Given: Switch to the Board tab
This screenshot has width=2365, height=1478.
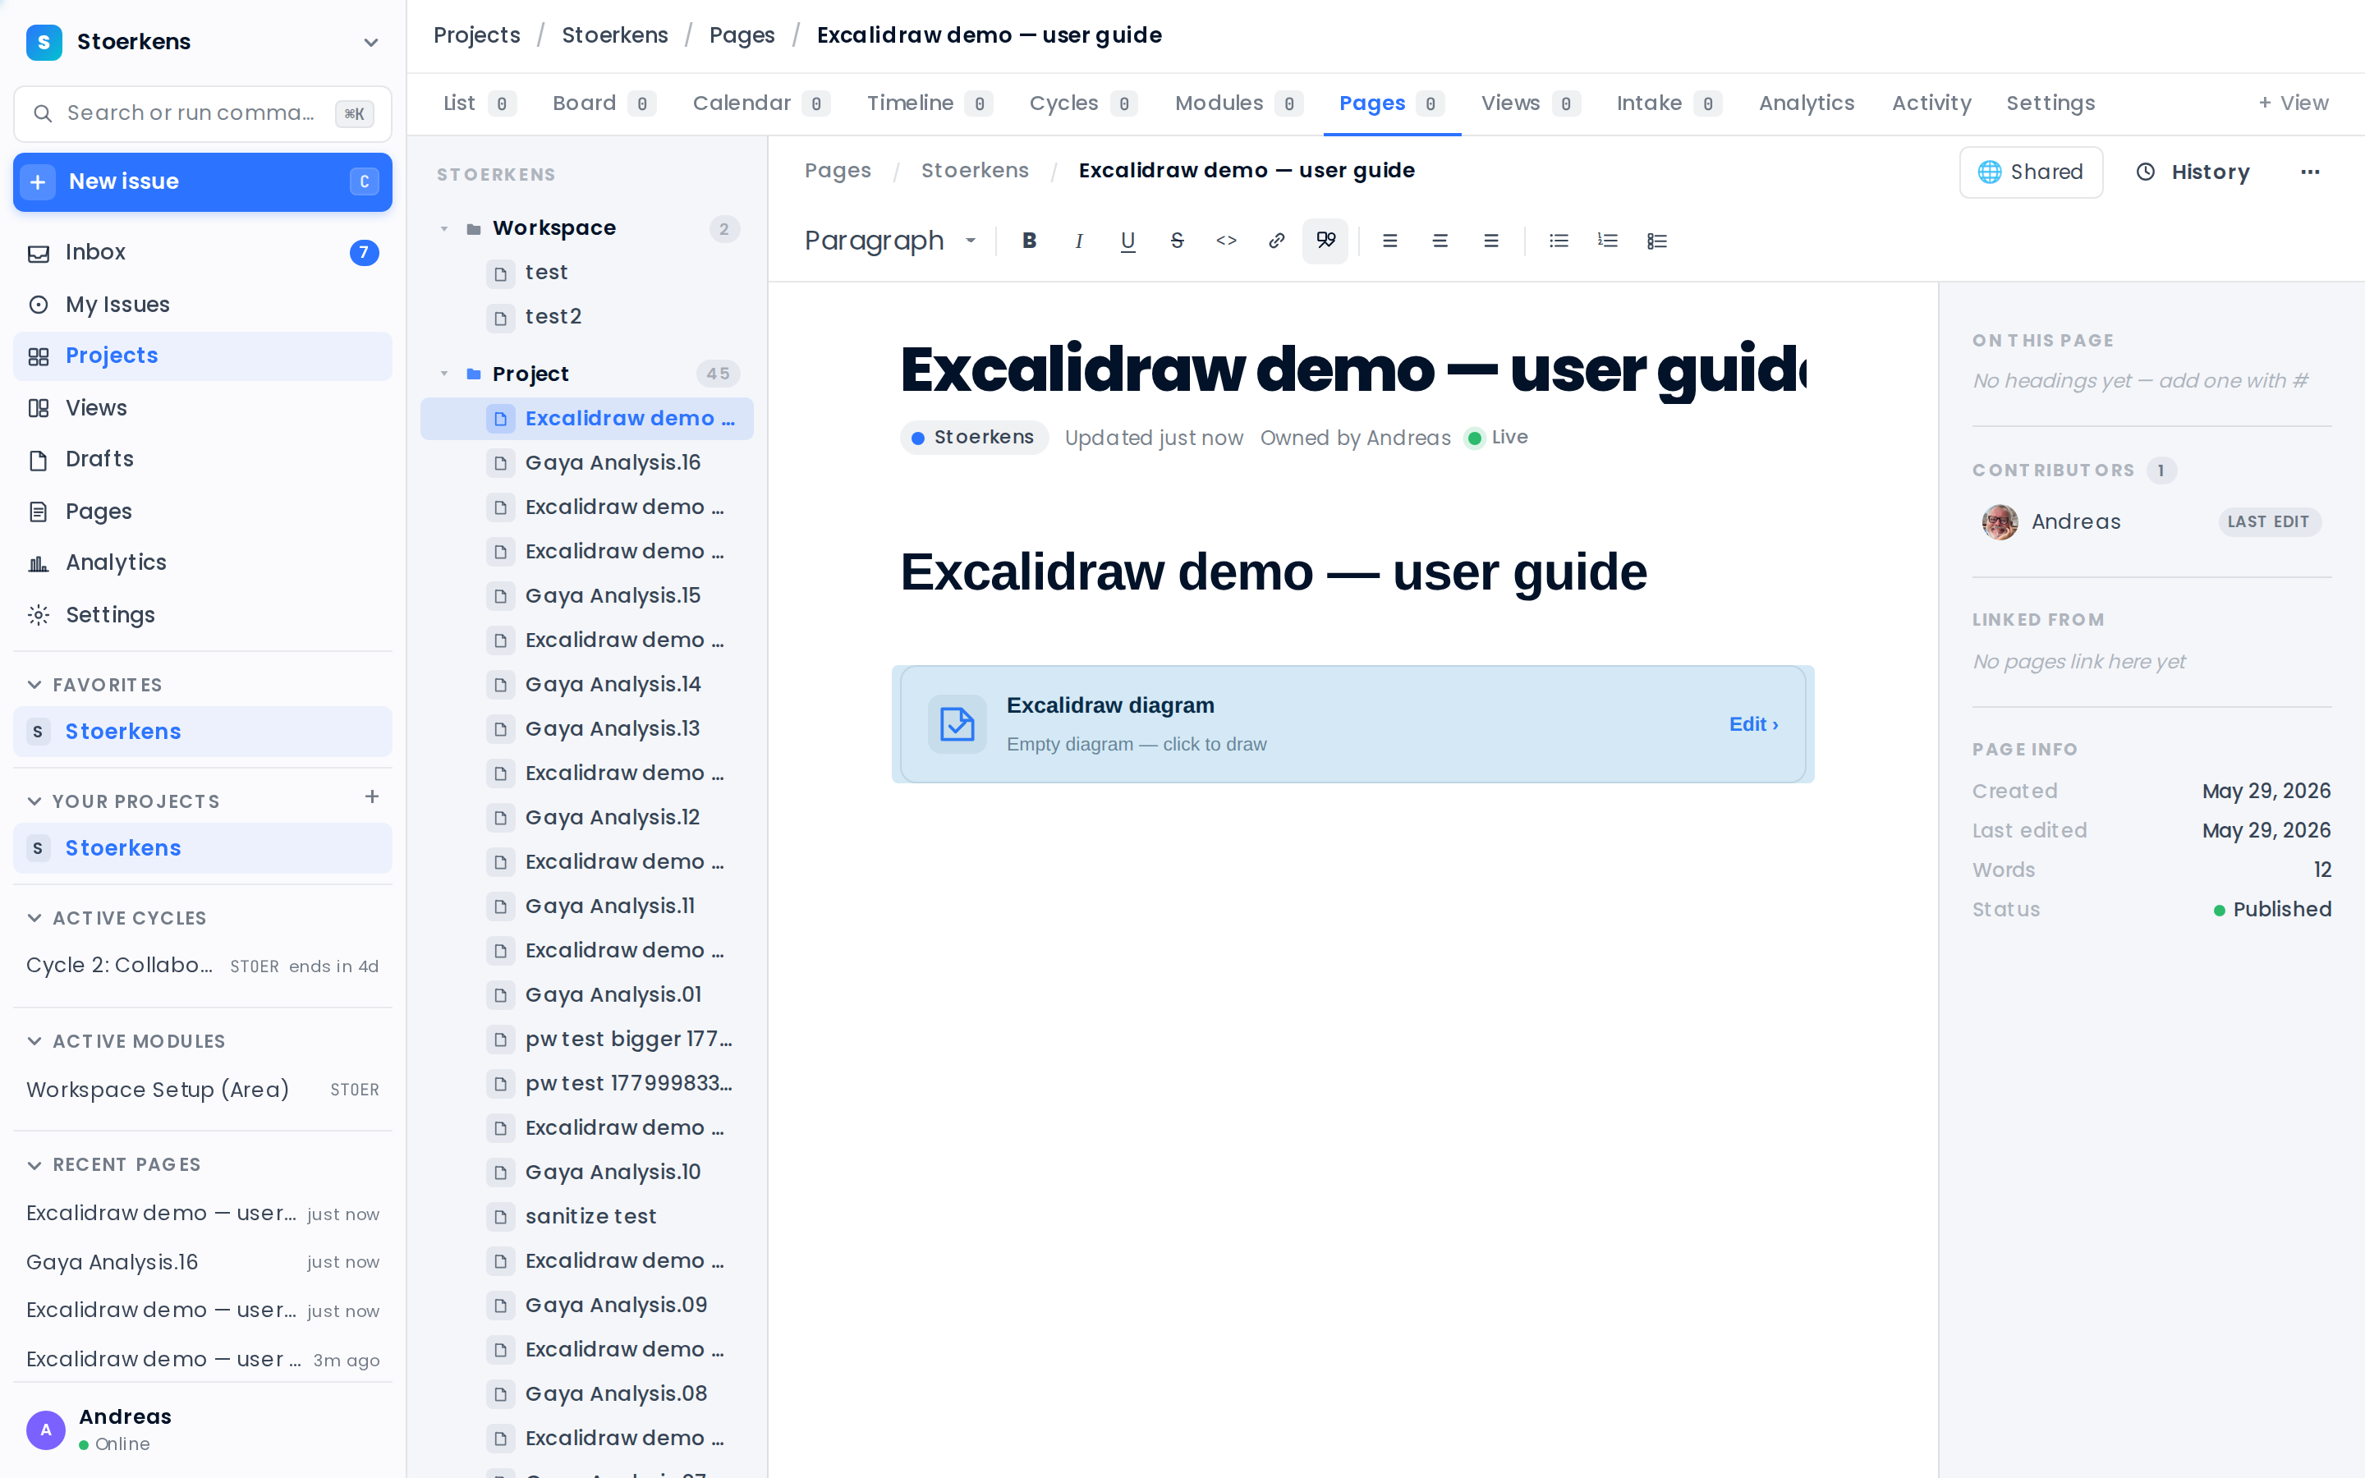Looking at the screenshot, I should [x=604, y=103].
